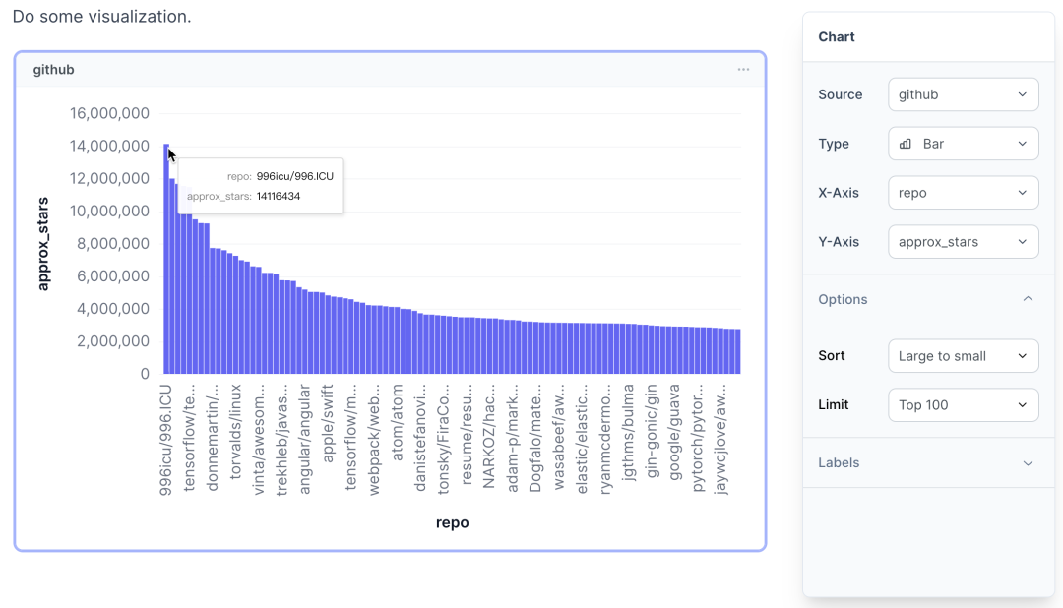Collapse the Options section chevron

click(x=1028, y=299)
